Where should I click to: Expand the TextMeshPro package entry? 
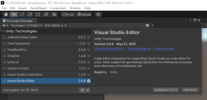(x=5, y=50)
